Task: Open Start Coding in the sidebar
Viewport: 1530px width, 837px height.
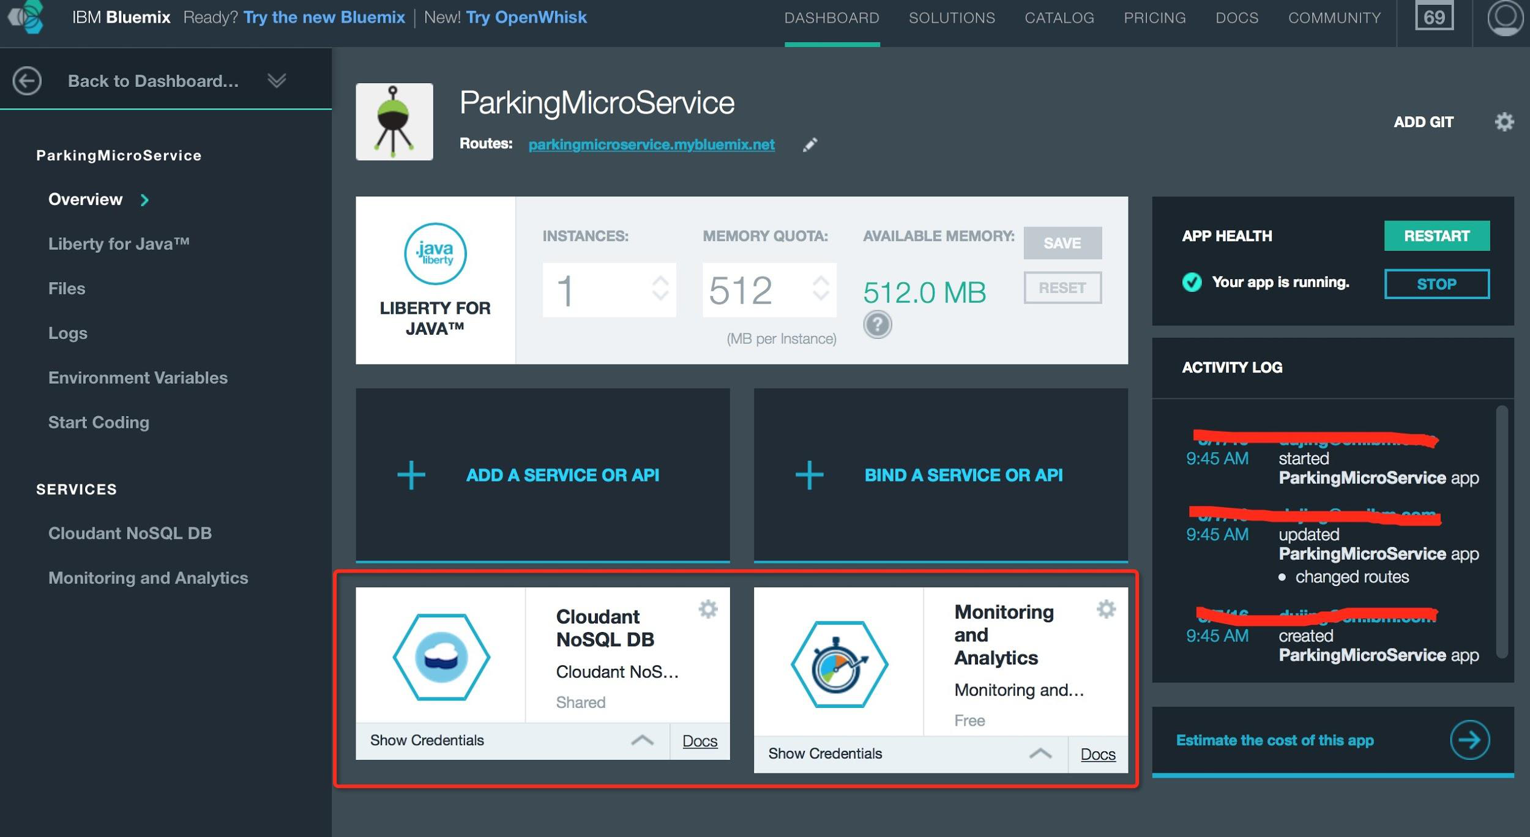Action: point(99,422)
